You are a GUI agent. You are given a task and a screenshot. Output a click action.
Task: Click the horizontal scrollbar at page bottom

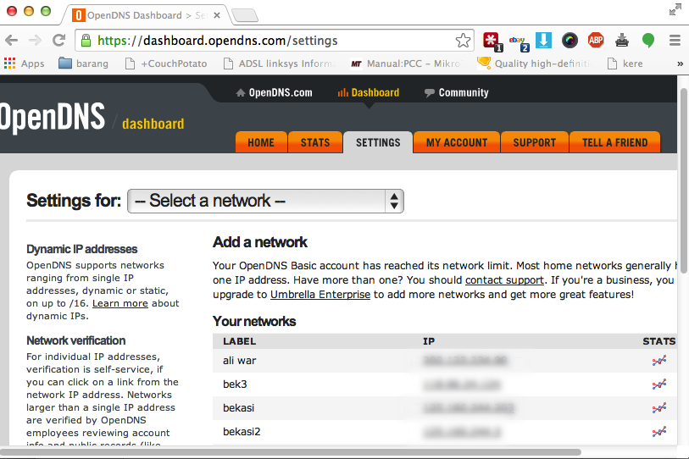click(x=288, y=452)
